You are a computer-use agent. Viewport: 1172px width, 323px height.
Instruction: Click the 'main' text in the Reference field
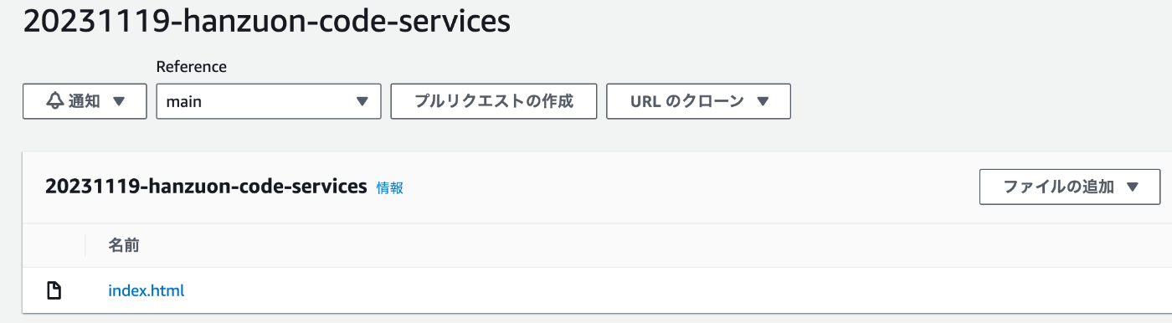[184, 102]
